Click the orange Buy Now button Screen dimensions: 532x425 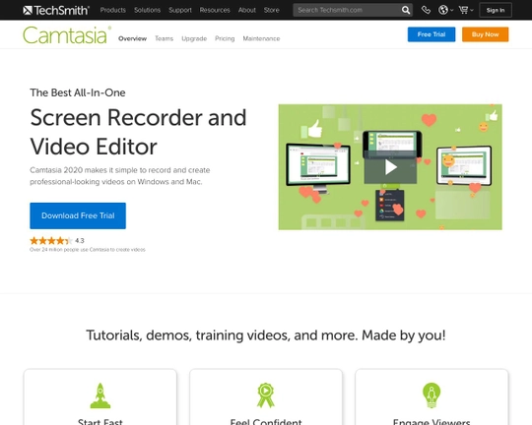(485, 34)
